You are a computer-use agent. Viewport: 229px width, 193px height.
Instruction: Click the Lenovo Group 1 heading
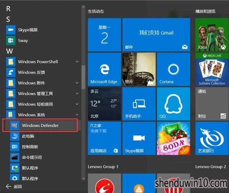pyautogui.click(x=103, y=167)
